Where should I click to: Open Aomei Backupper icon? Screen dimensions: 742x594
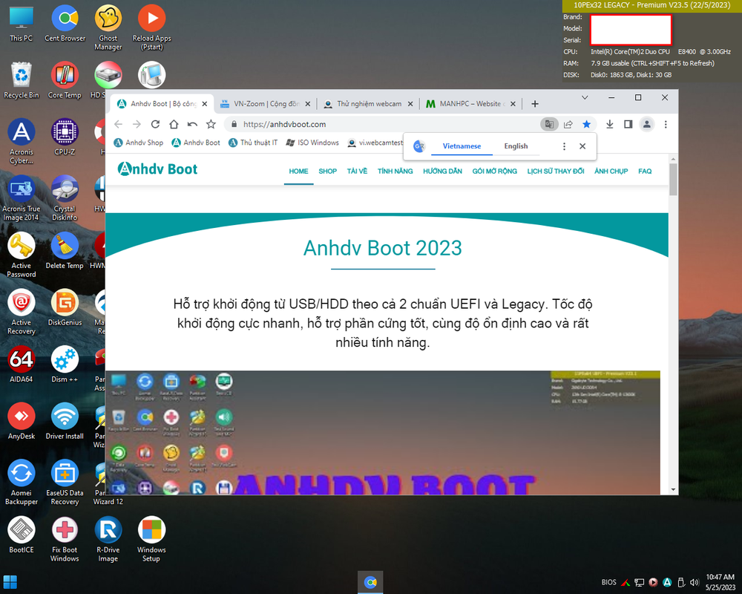[x=22, y=482]
